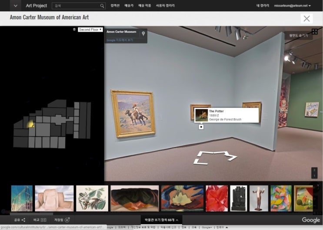
Task: Click the green-wall still life painting
Action: 312,110
